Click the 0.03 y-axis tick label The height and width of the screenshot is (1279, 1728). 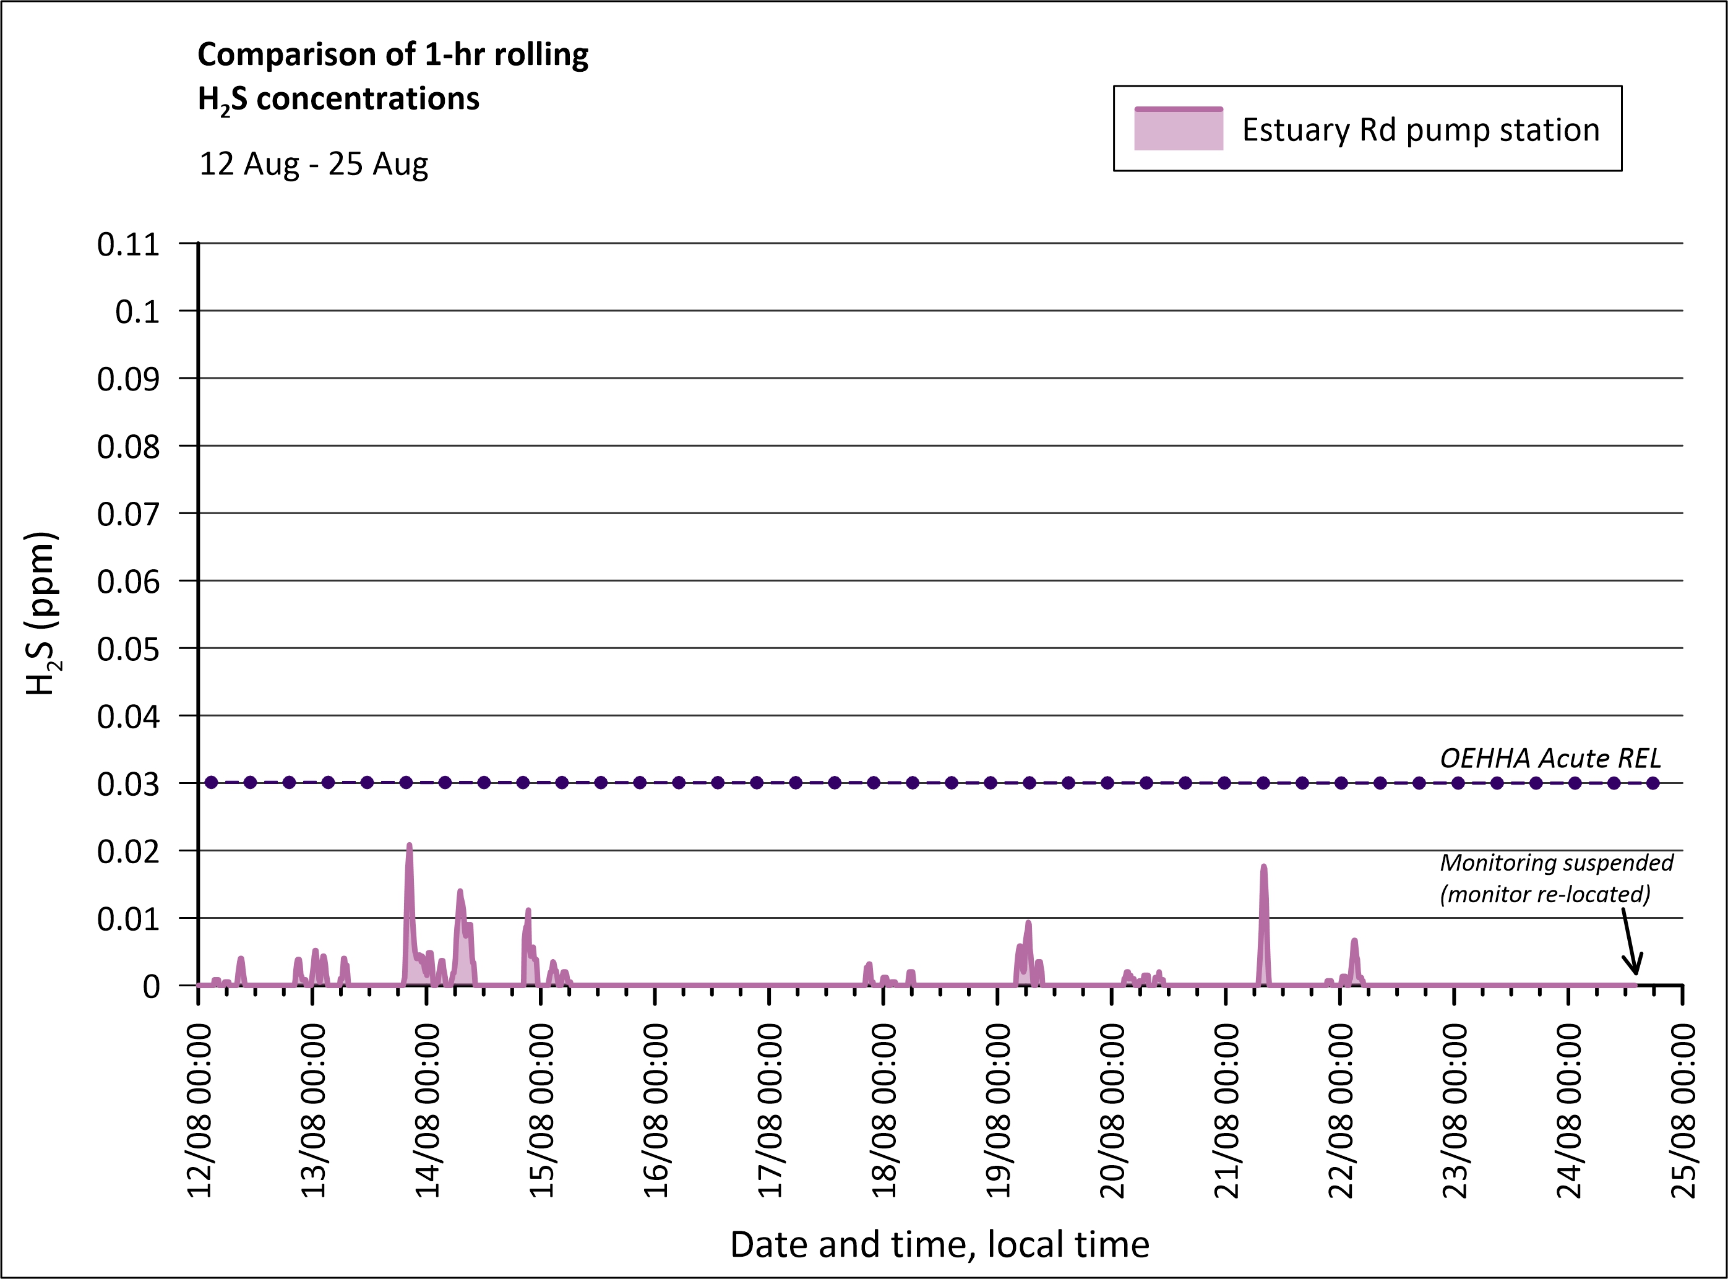129,784
